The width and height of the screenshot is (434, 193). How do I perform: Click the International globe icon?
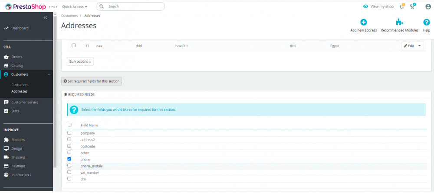[x=6, y=175]
